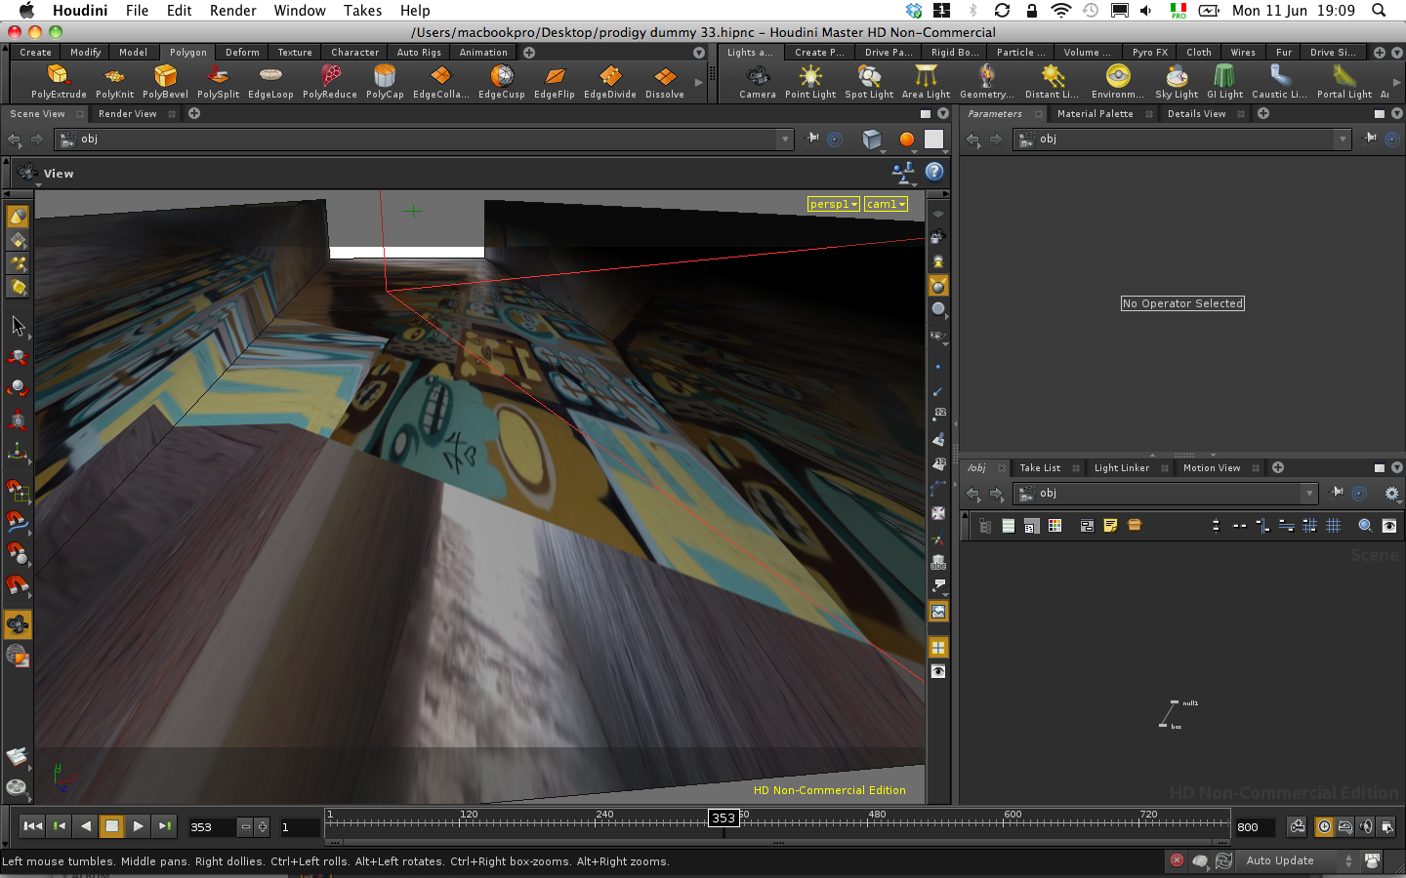Viewport: 1406px width, 878px height.
Task: Select the Dissolve shelf tool
Action: (x=665, y=82)
